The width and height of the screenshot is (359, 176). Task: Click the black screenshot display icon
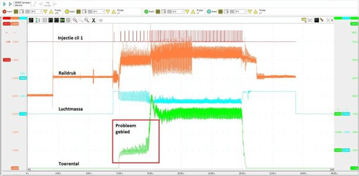tap(317, 20)
